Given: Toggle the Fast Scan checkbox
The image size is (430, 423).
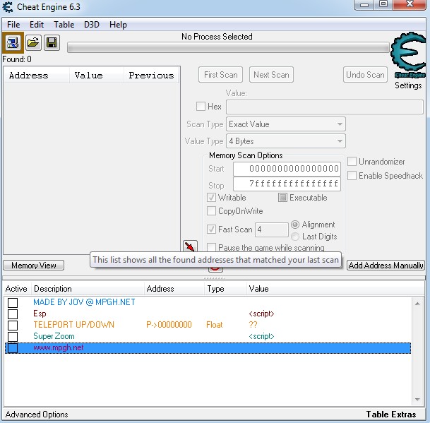Looking at the screenshot, I should tap(211, 229).
